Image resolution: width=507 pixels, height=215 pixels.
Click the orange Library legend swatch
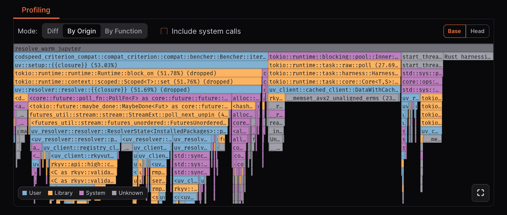click(x=51, y=193)
